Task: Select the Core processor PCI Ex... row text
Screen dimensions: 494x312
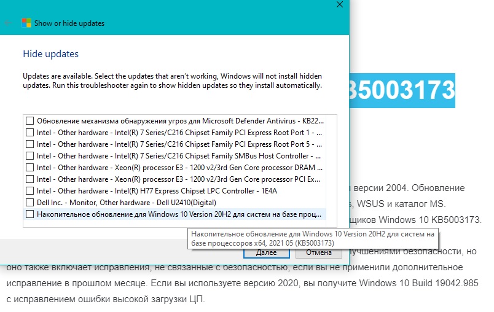Action: (x=178, y=179)
